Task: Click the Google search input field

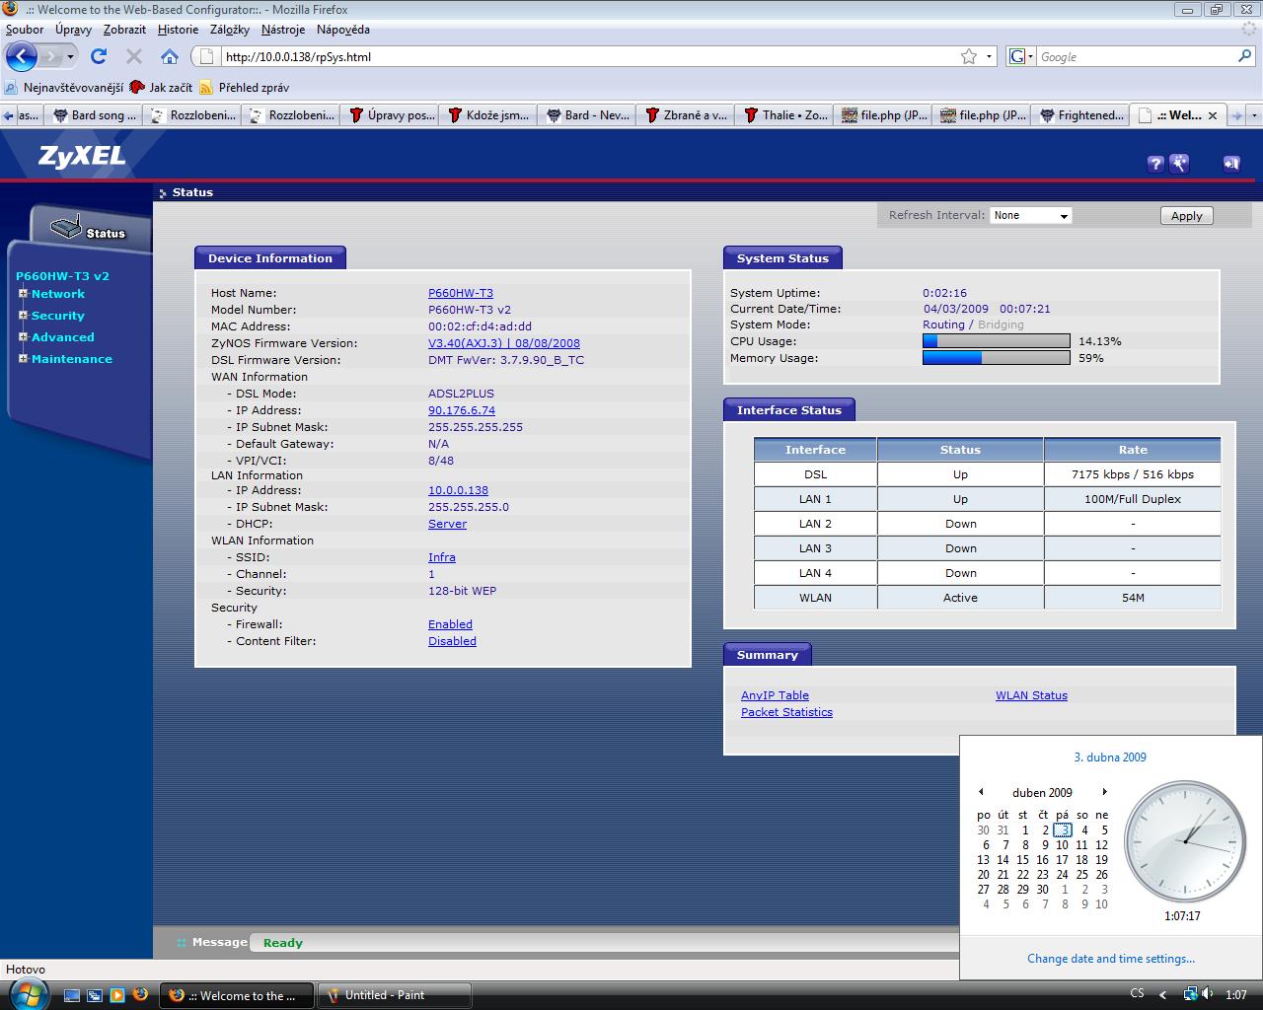Action: (x=1135, y=57)
